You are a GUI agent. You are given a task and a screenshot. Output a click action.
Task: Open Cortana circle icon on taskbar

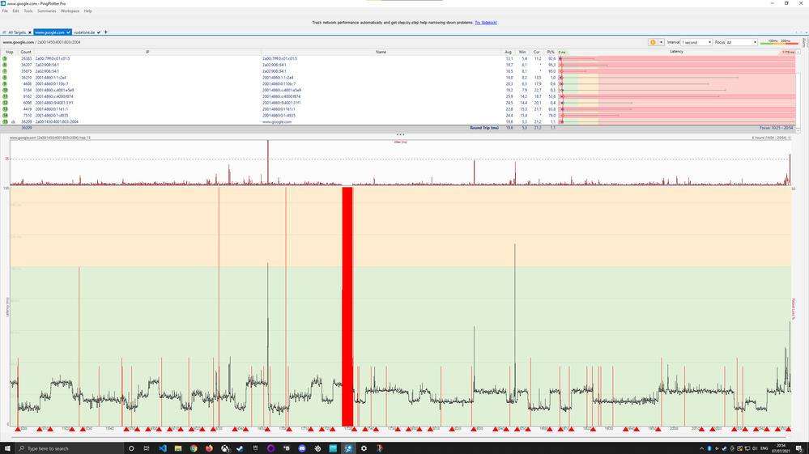131,448
